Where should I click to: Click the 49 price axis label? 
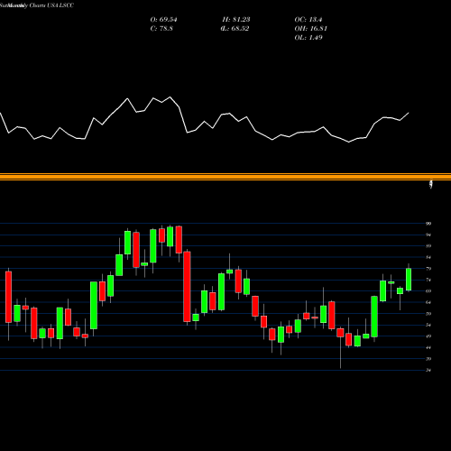point(428,336)
